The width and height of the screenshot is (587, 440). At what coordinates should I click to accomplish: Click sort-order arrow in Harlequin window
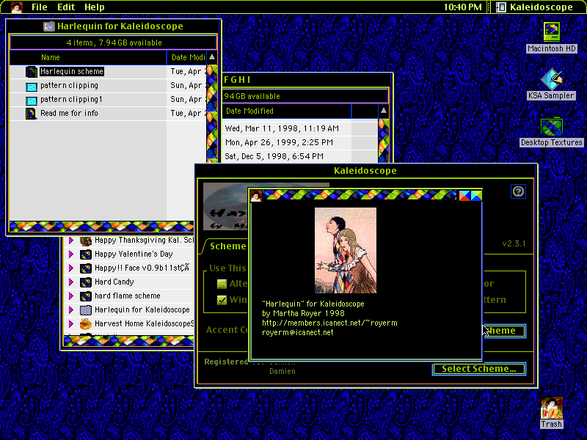click(212, 57)
